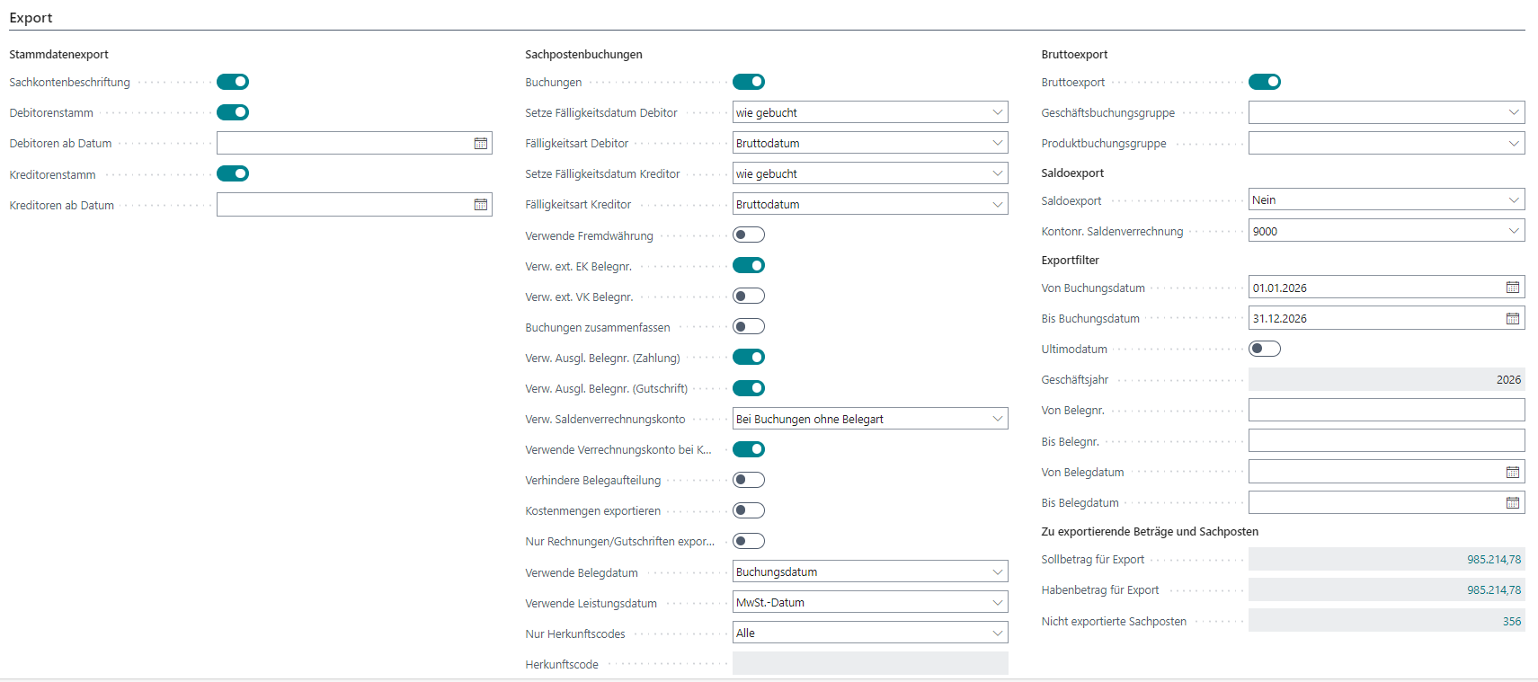Screen dimensions: 1538x682
Task: Open calendar for Bis Buchungsdatum field
Action: click(1513, 319)
